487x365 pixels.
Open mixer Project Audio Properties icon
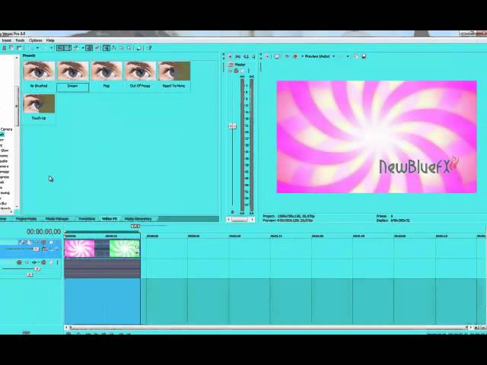230,56
